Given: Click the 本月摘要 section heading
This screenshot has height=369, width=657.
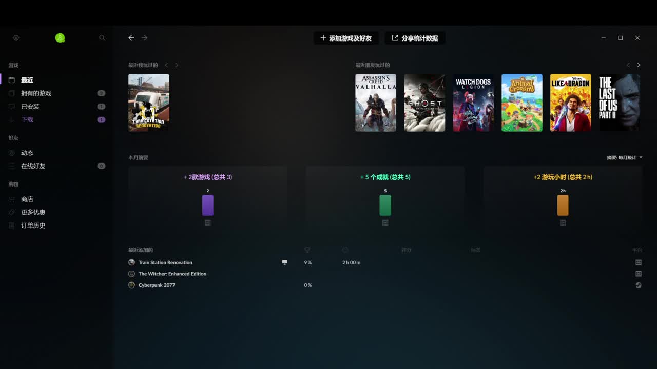Looking at the screenshot, I should tap(138, 158).
